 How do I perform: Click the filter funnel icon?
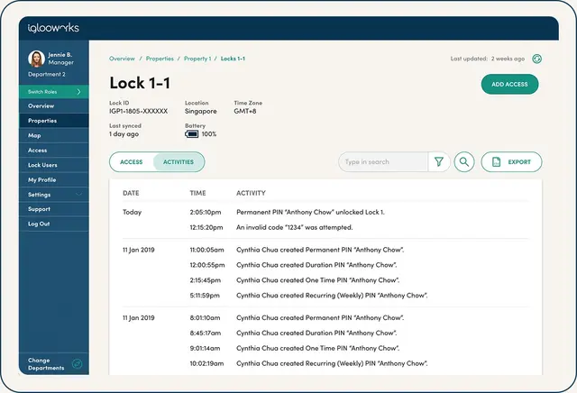pos(439,162)
